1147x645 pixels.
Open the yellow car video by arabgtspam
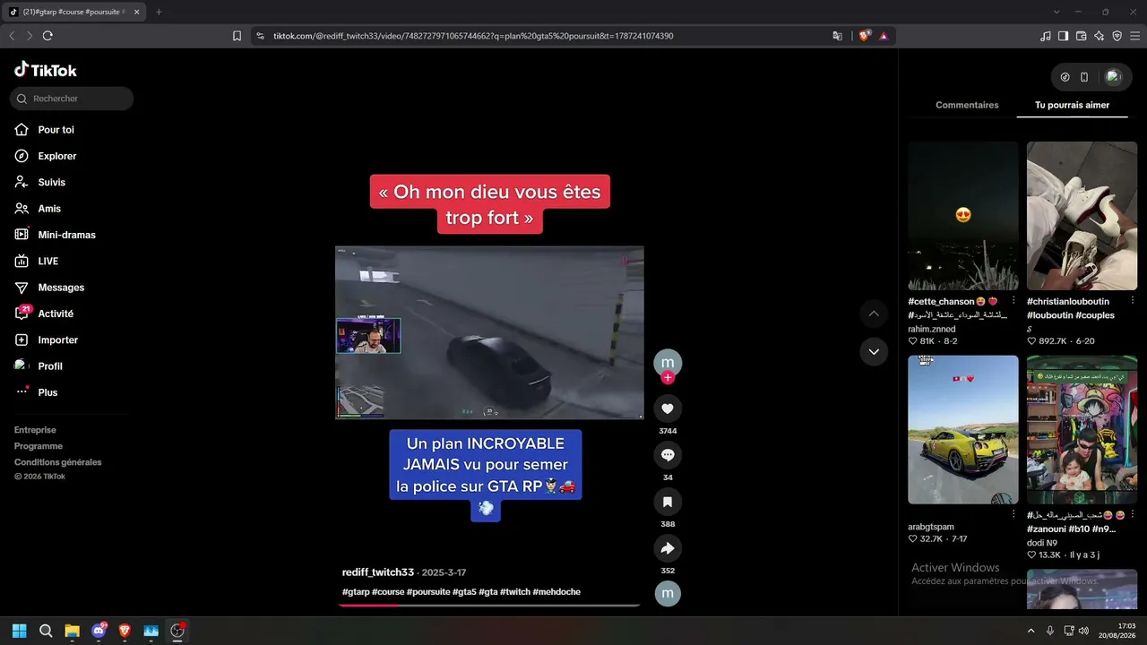point(963,430)
